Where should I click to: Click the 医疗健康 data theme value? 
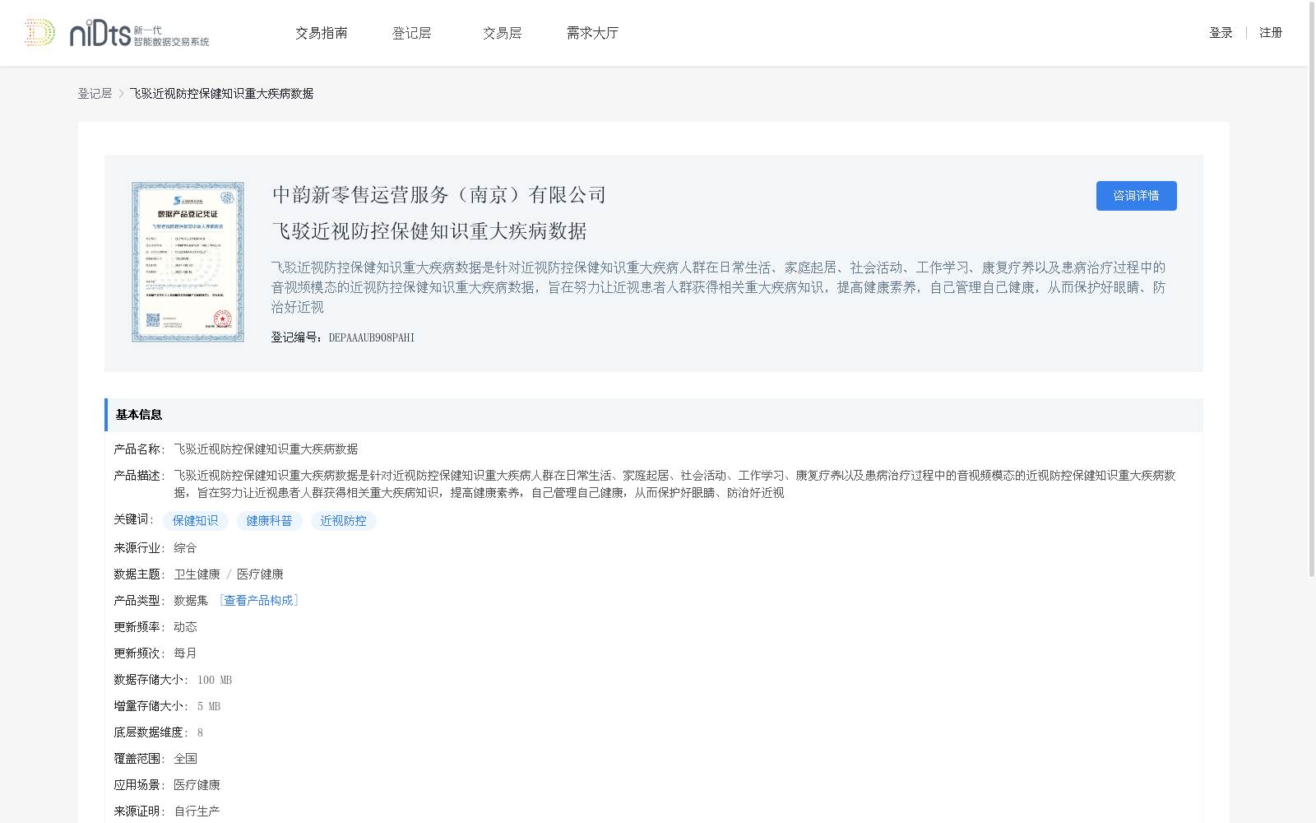point(260,574)
